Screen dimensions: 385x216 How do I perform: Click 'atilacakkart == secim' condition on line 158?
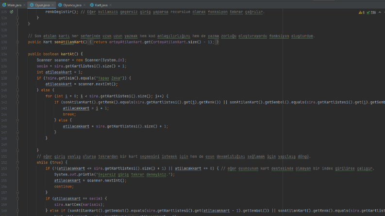click(77, 199)
